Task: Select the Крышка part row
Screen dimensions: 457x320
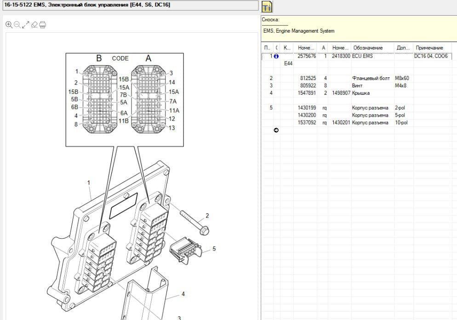Action: pyautogui.click(x=360, y=93)
